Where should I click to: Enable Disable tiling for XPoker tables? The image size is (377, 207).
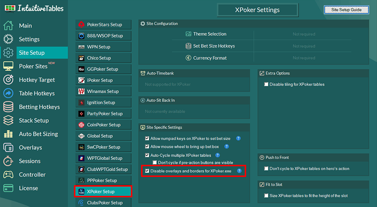click(266, 84)
